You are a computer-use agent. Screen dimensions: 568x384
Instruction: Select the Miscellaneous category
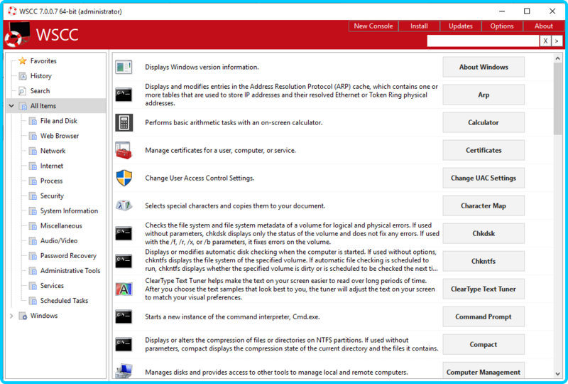coord(61,225)
